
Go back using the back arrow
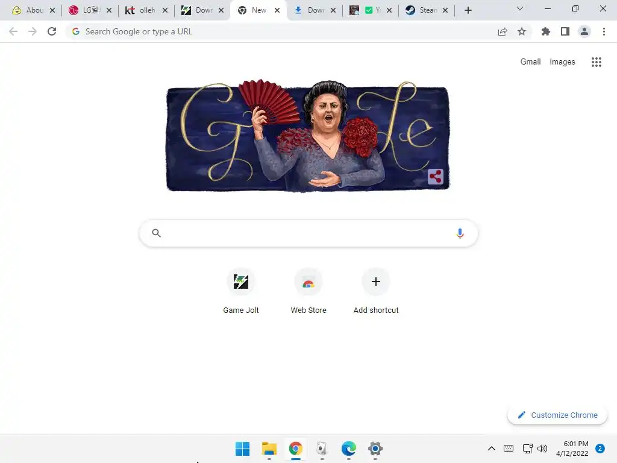point(13,31)
